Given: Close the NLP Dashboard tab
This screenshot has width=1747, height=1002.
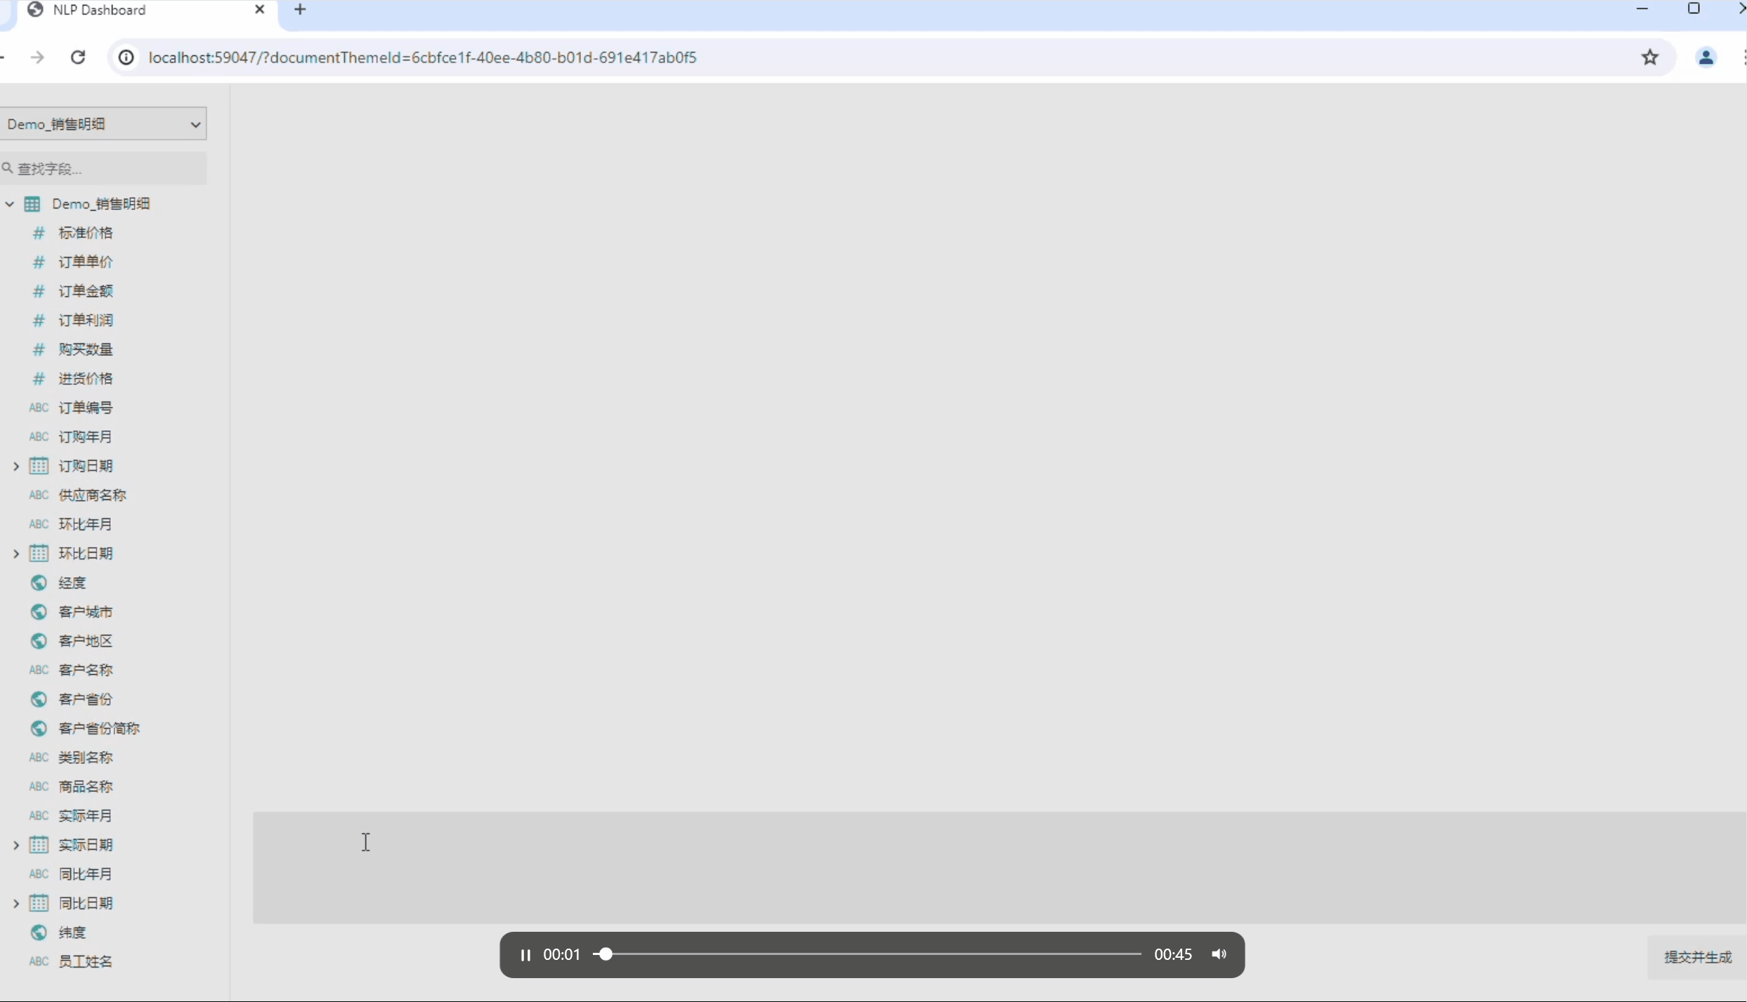Looking at the screenshot, I should pyautogui.click(x=259, y=10).
